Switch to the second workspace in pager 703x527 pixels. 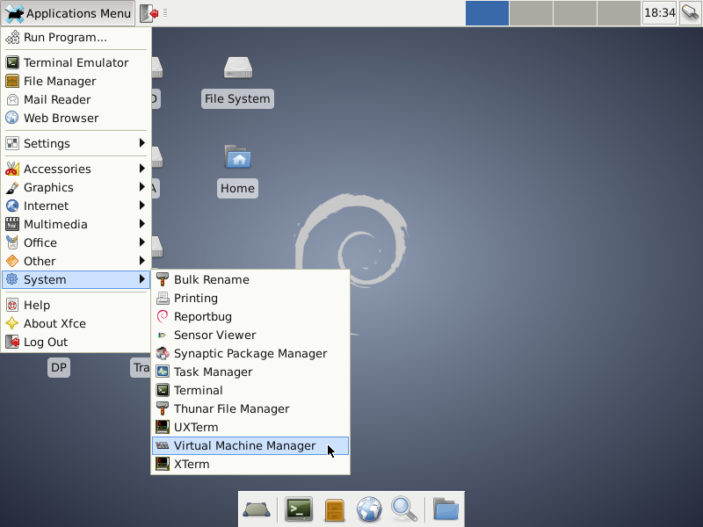[531, 13]
